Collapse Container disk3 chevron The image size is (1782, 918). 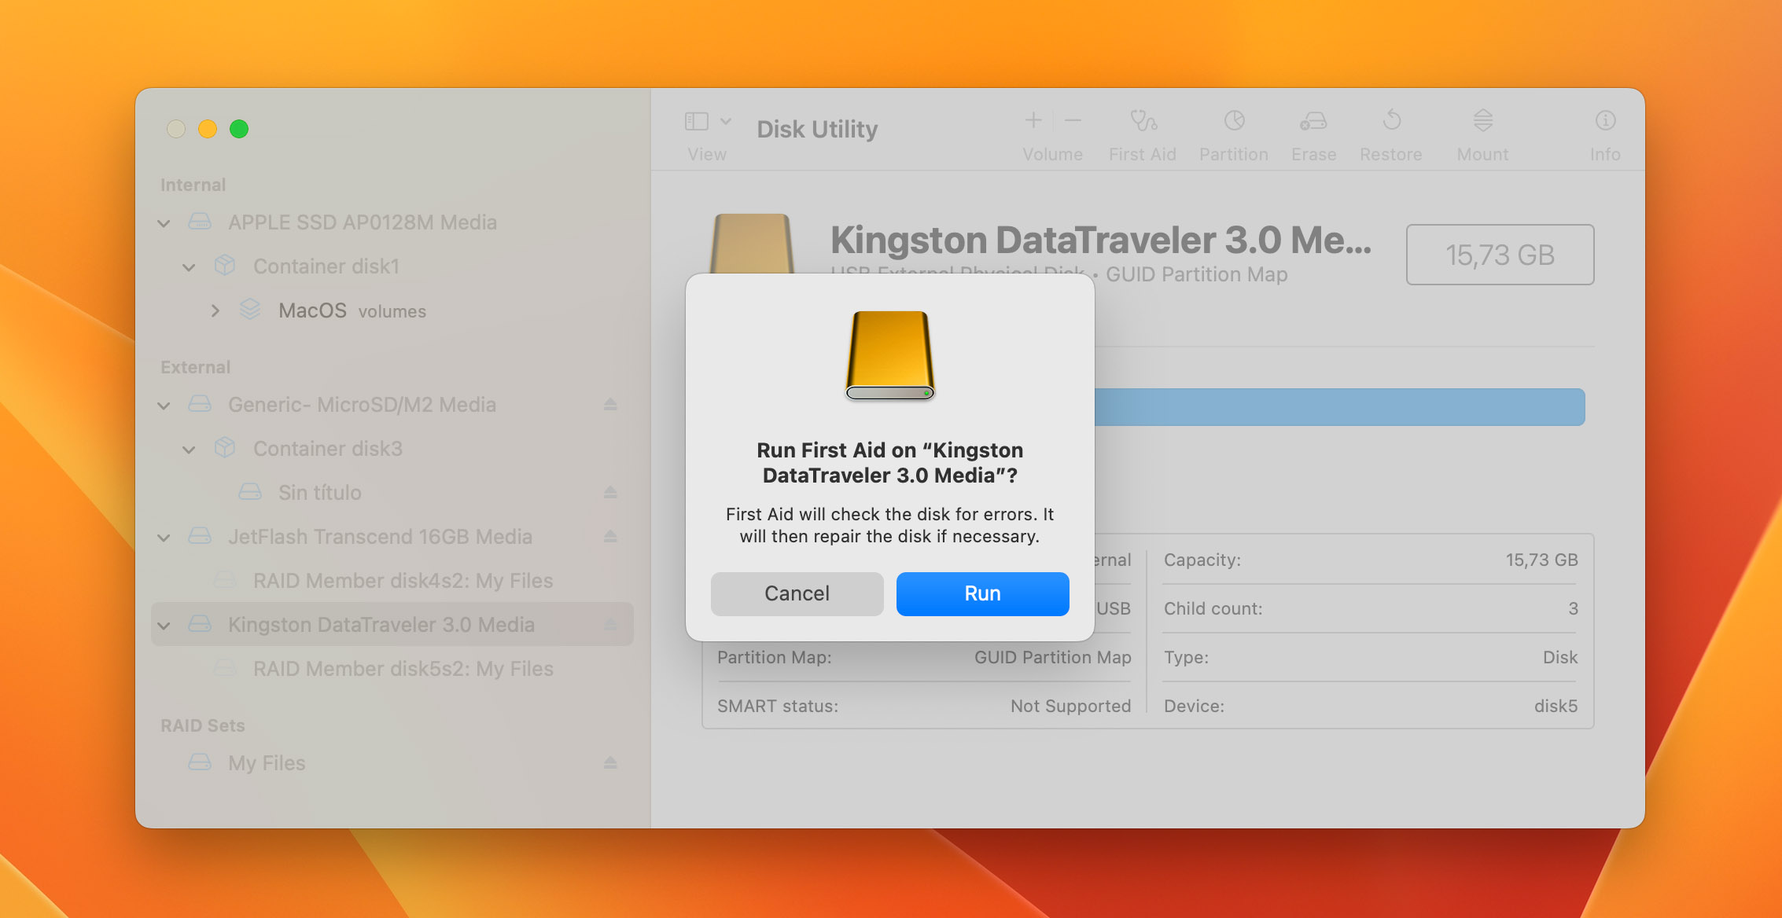tap(189, 450)
